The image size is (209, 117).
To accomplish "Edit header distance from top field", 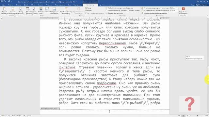I will tap(173, 8).
